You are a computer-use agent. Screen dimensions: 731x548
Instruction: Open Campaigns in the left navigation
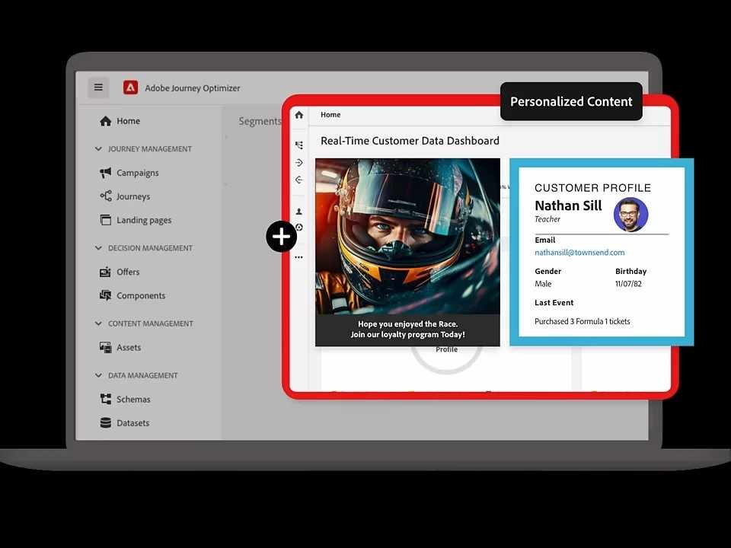(137, 173)
